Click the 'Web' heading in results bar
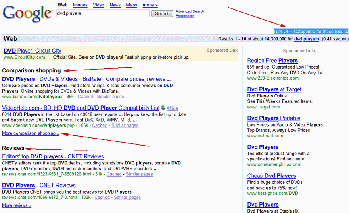Image resolution: width=349 pixels, height=213 pixels. pyautogui.click(x=10, y=39)
